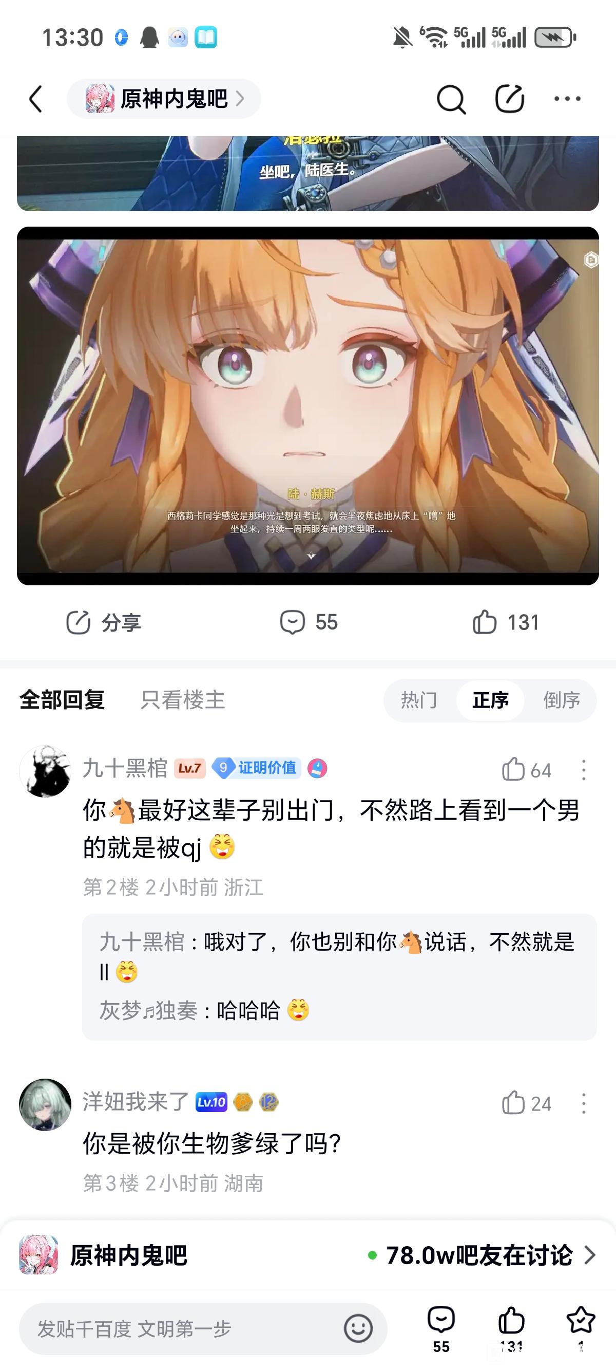The image size is (616, 1369).
Task: Tap the star favorite icon at bottom
Action: tap(581, 1320)
